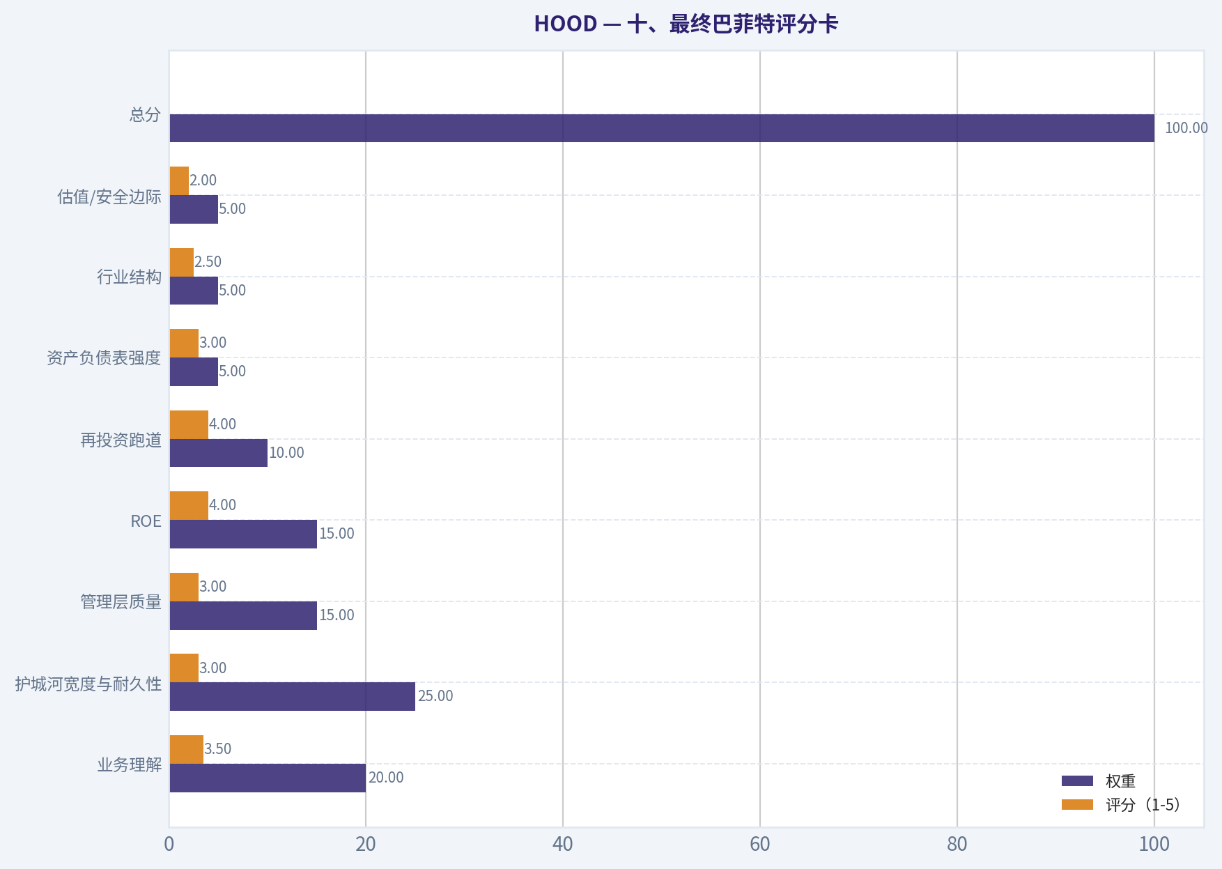Click the "80" x-axis tick label

957,844
